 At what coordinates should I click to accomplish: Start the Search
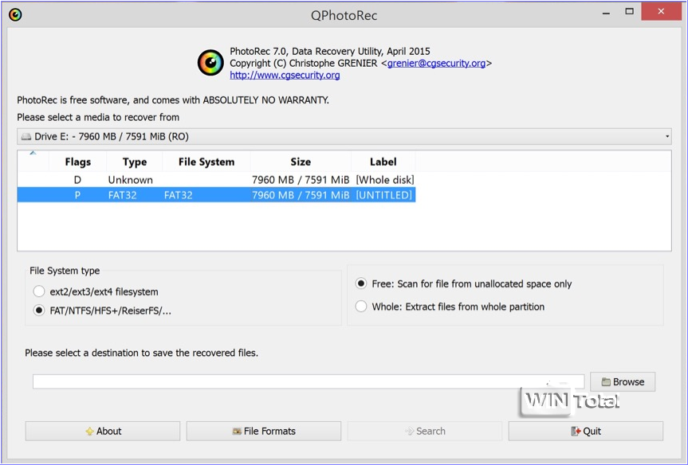[425, 432]
